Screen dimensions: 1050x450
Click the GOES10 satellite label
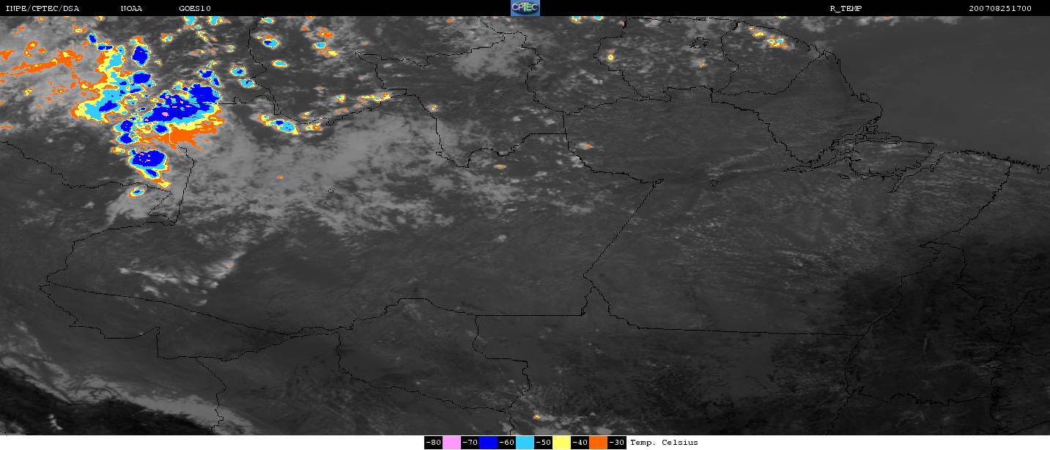[x=194, y=9]
